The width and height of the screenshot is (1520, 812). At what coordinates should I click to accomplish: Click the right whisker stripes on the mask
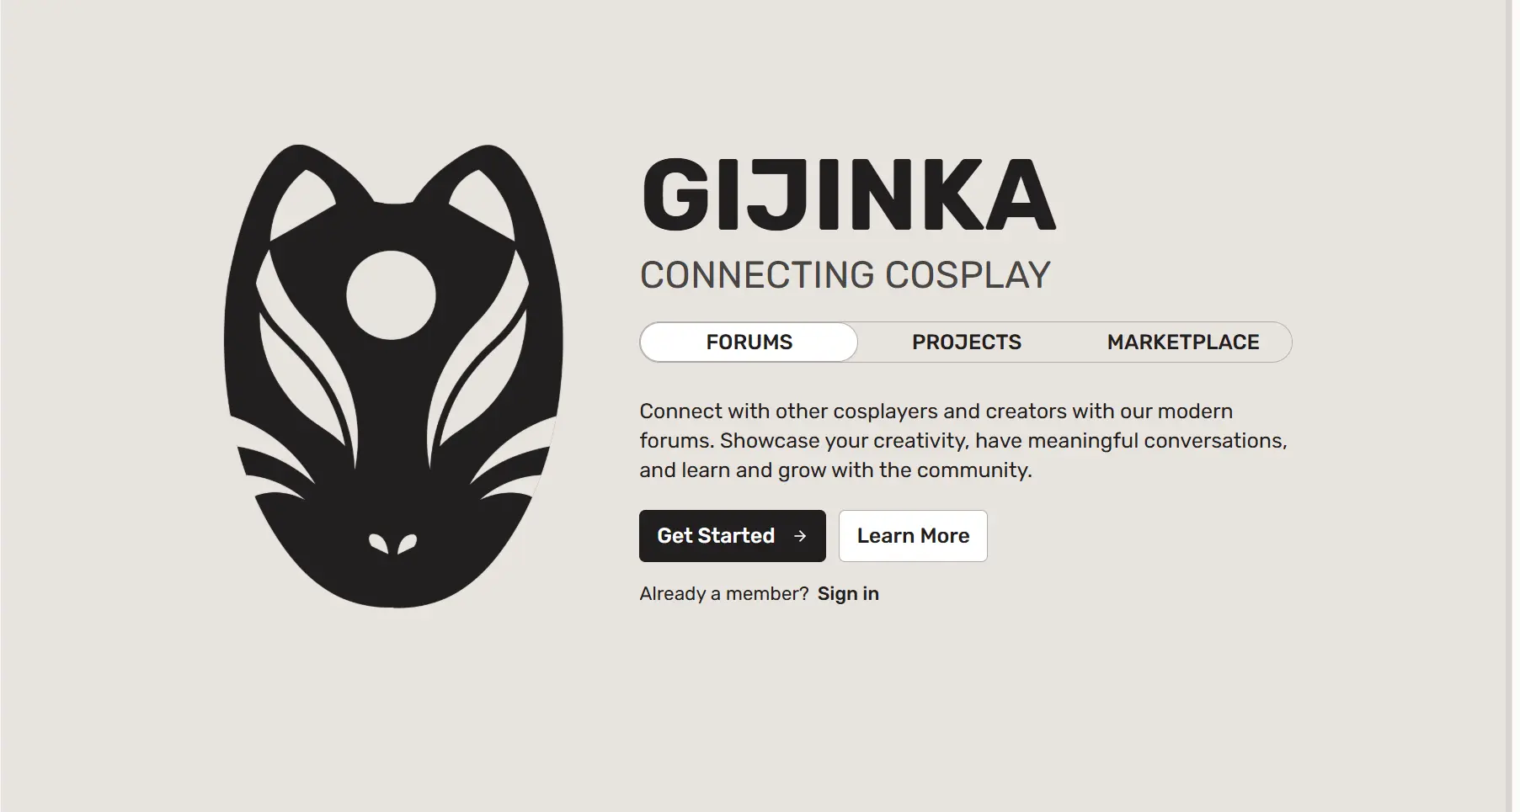click(507, 477)
